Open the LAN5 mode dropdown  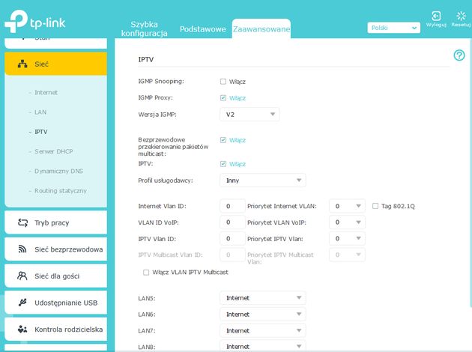pos(263,298)
